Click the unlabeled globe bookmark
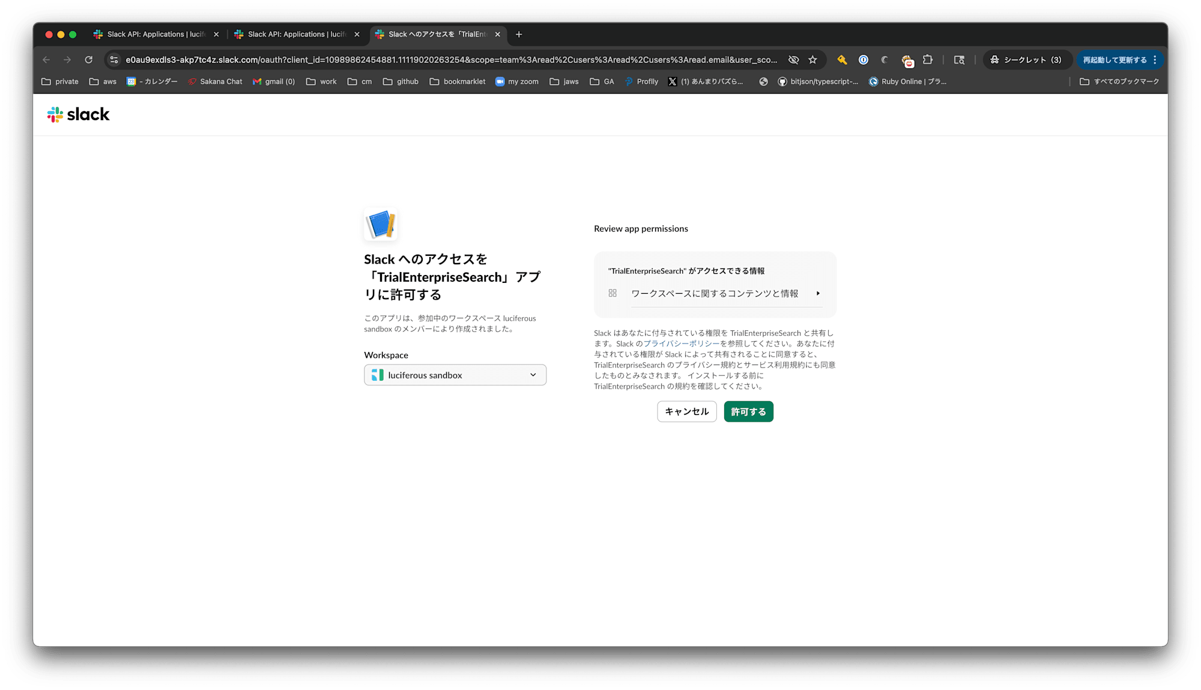Screen dimensions: 1201x690 [763, 81]
